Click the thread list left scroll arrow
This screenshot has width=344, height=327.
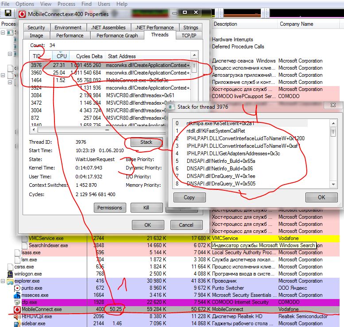point(34,130)
